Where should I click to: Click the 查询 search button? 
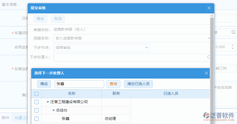pos(113,84)
